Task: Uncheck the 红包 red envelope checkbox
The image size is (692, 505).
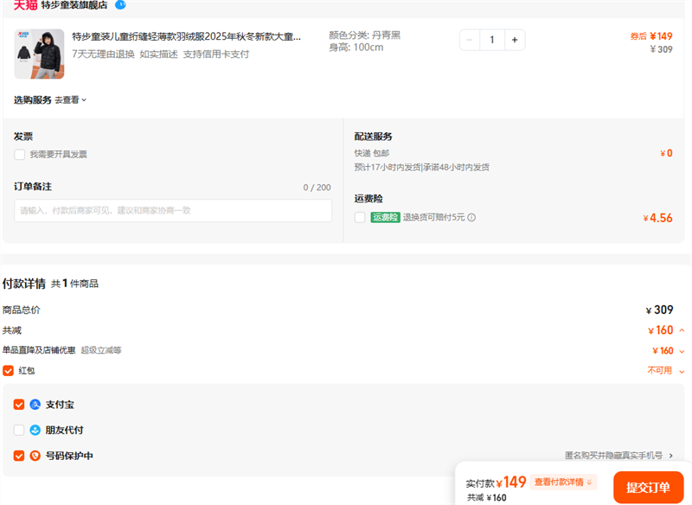Action: [8, 371]
